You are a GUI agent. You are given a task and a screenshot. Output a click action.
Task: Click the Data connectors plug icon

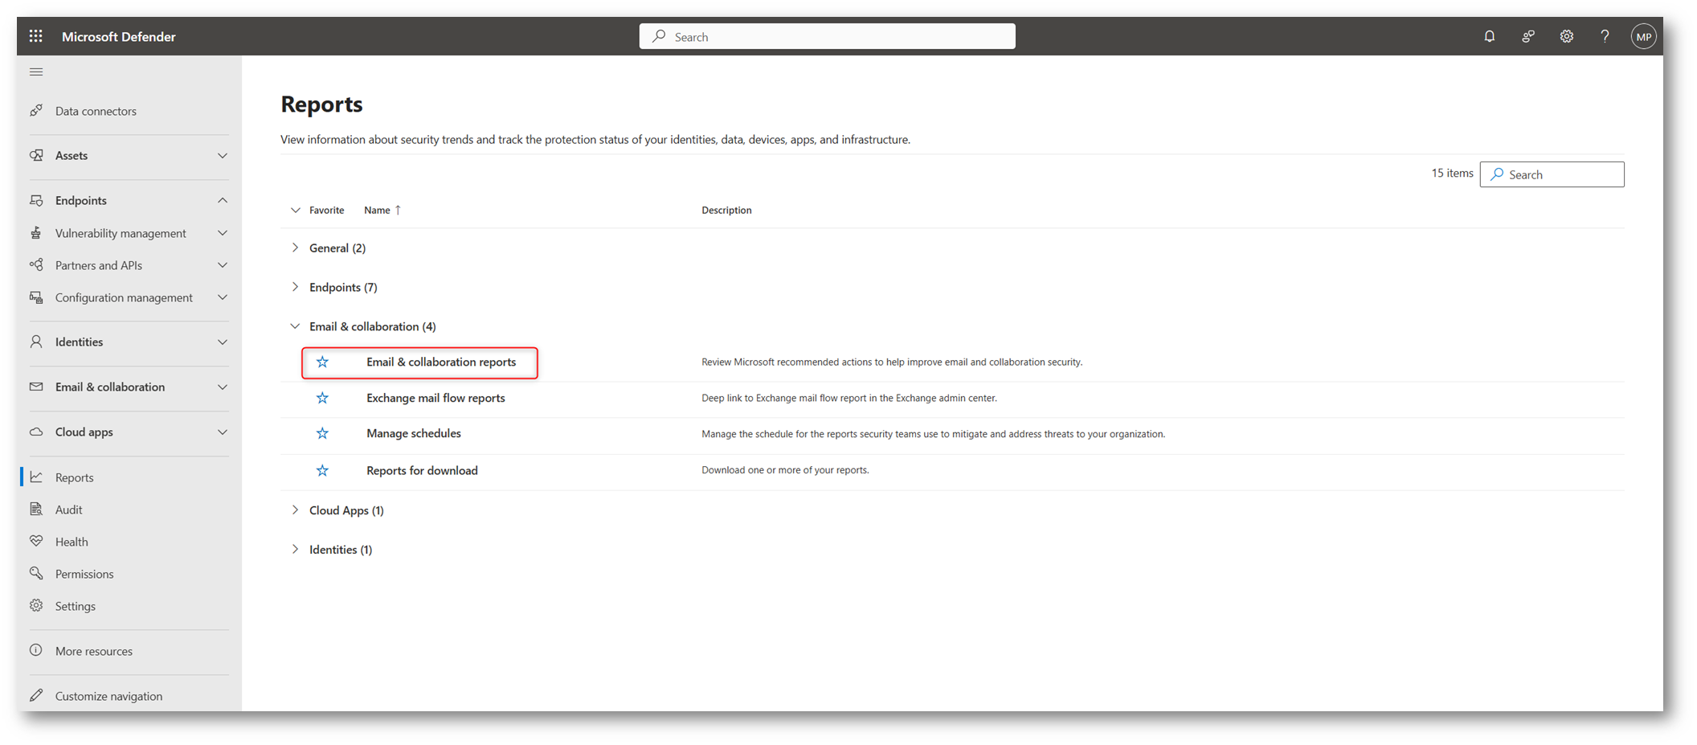coord(36,110)
